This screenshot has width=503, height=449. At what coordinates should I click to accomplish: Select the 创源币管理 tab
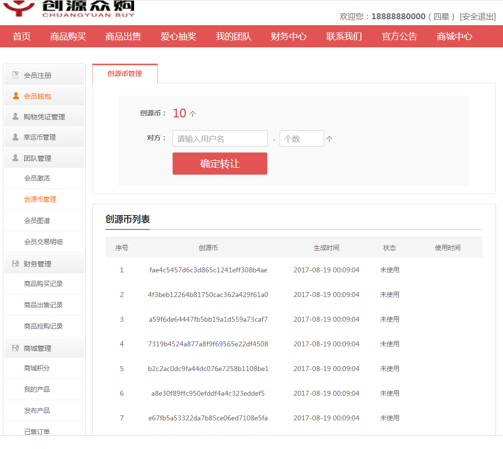(125, 74)
